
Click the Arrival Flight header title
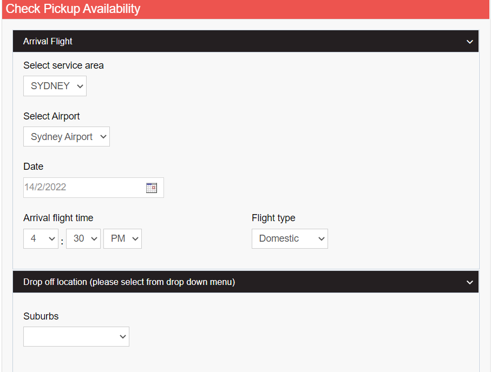coord(48,42)
